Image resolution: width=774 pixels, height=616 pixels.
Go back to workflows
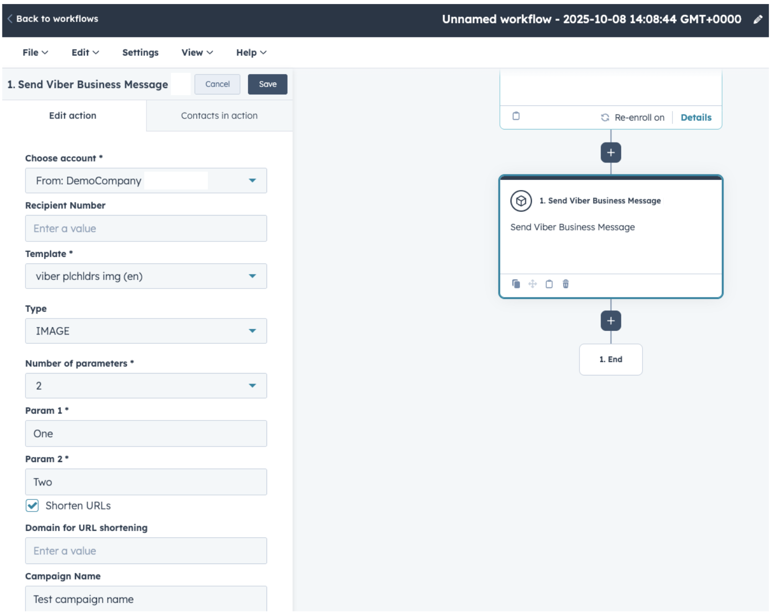53,19
